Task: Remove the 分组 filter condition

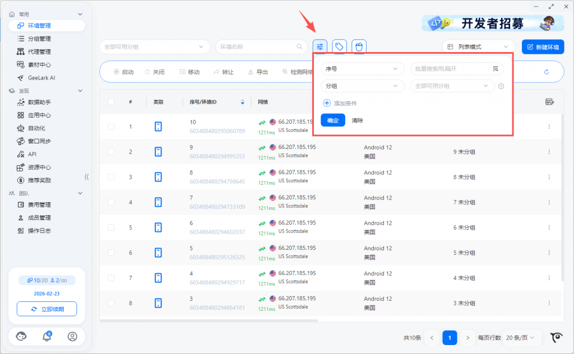Action: [x=501, y=86]
